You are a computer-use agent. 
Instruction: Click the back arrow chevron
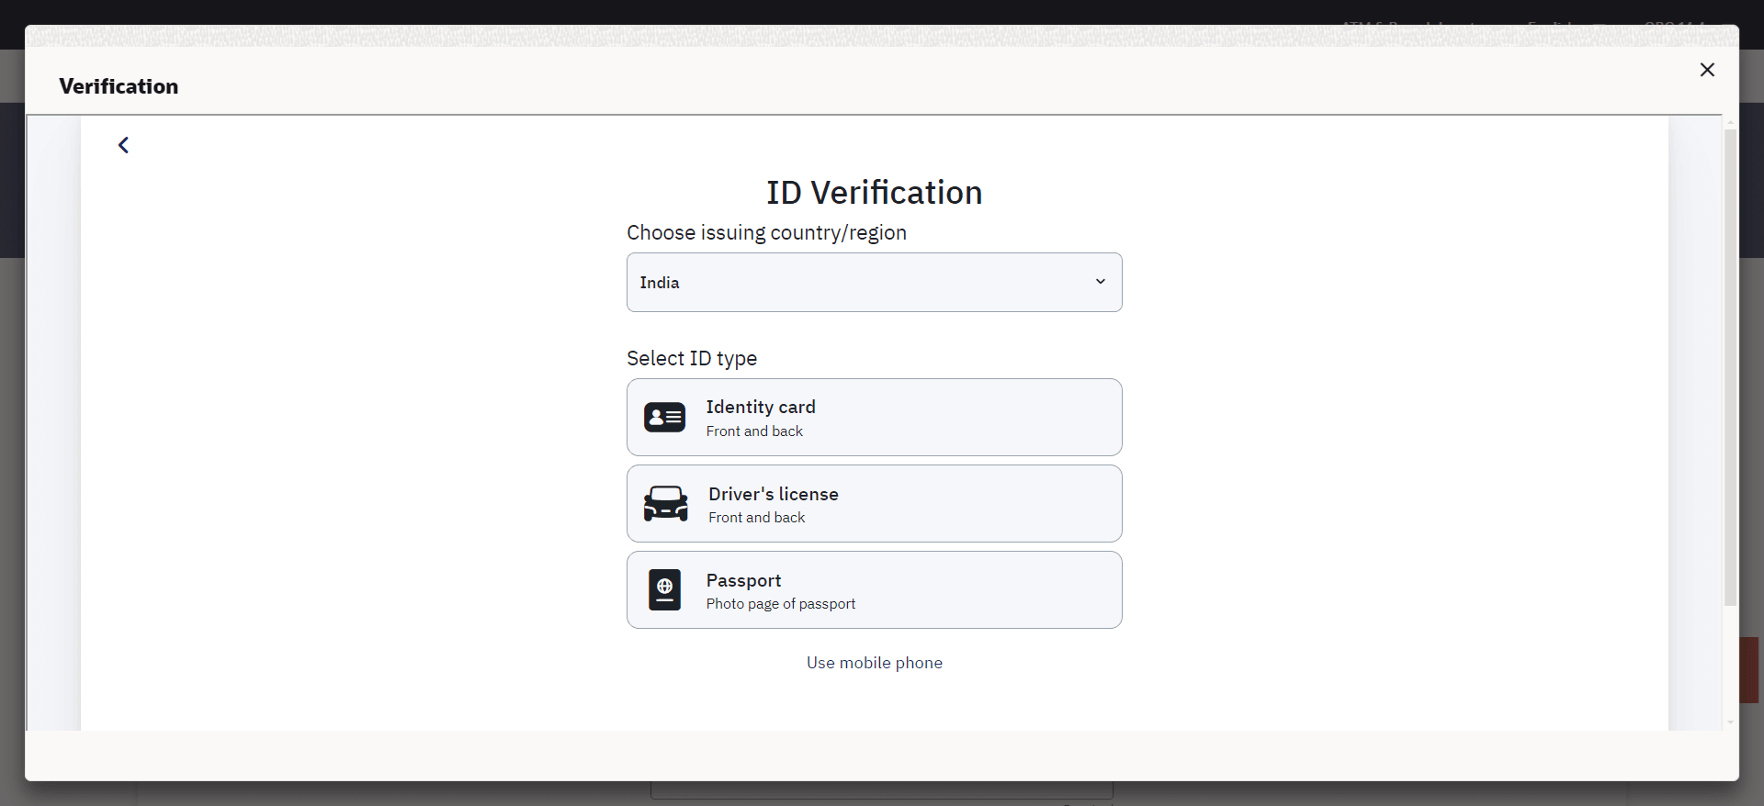pyautogui.click(x=123, y=145)
